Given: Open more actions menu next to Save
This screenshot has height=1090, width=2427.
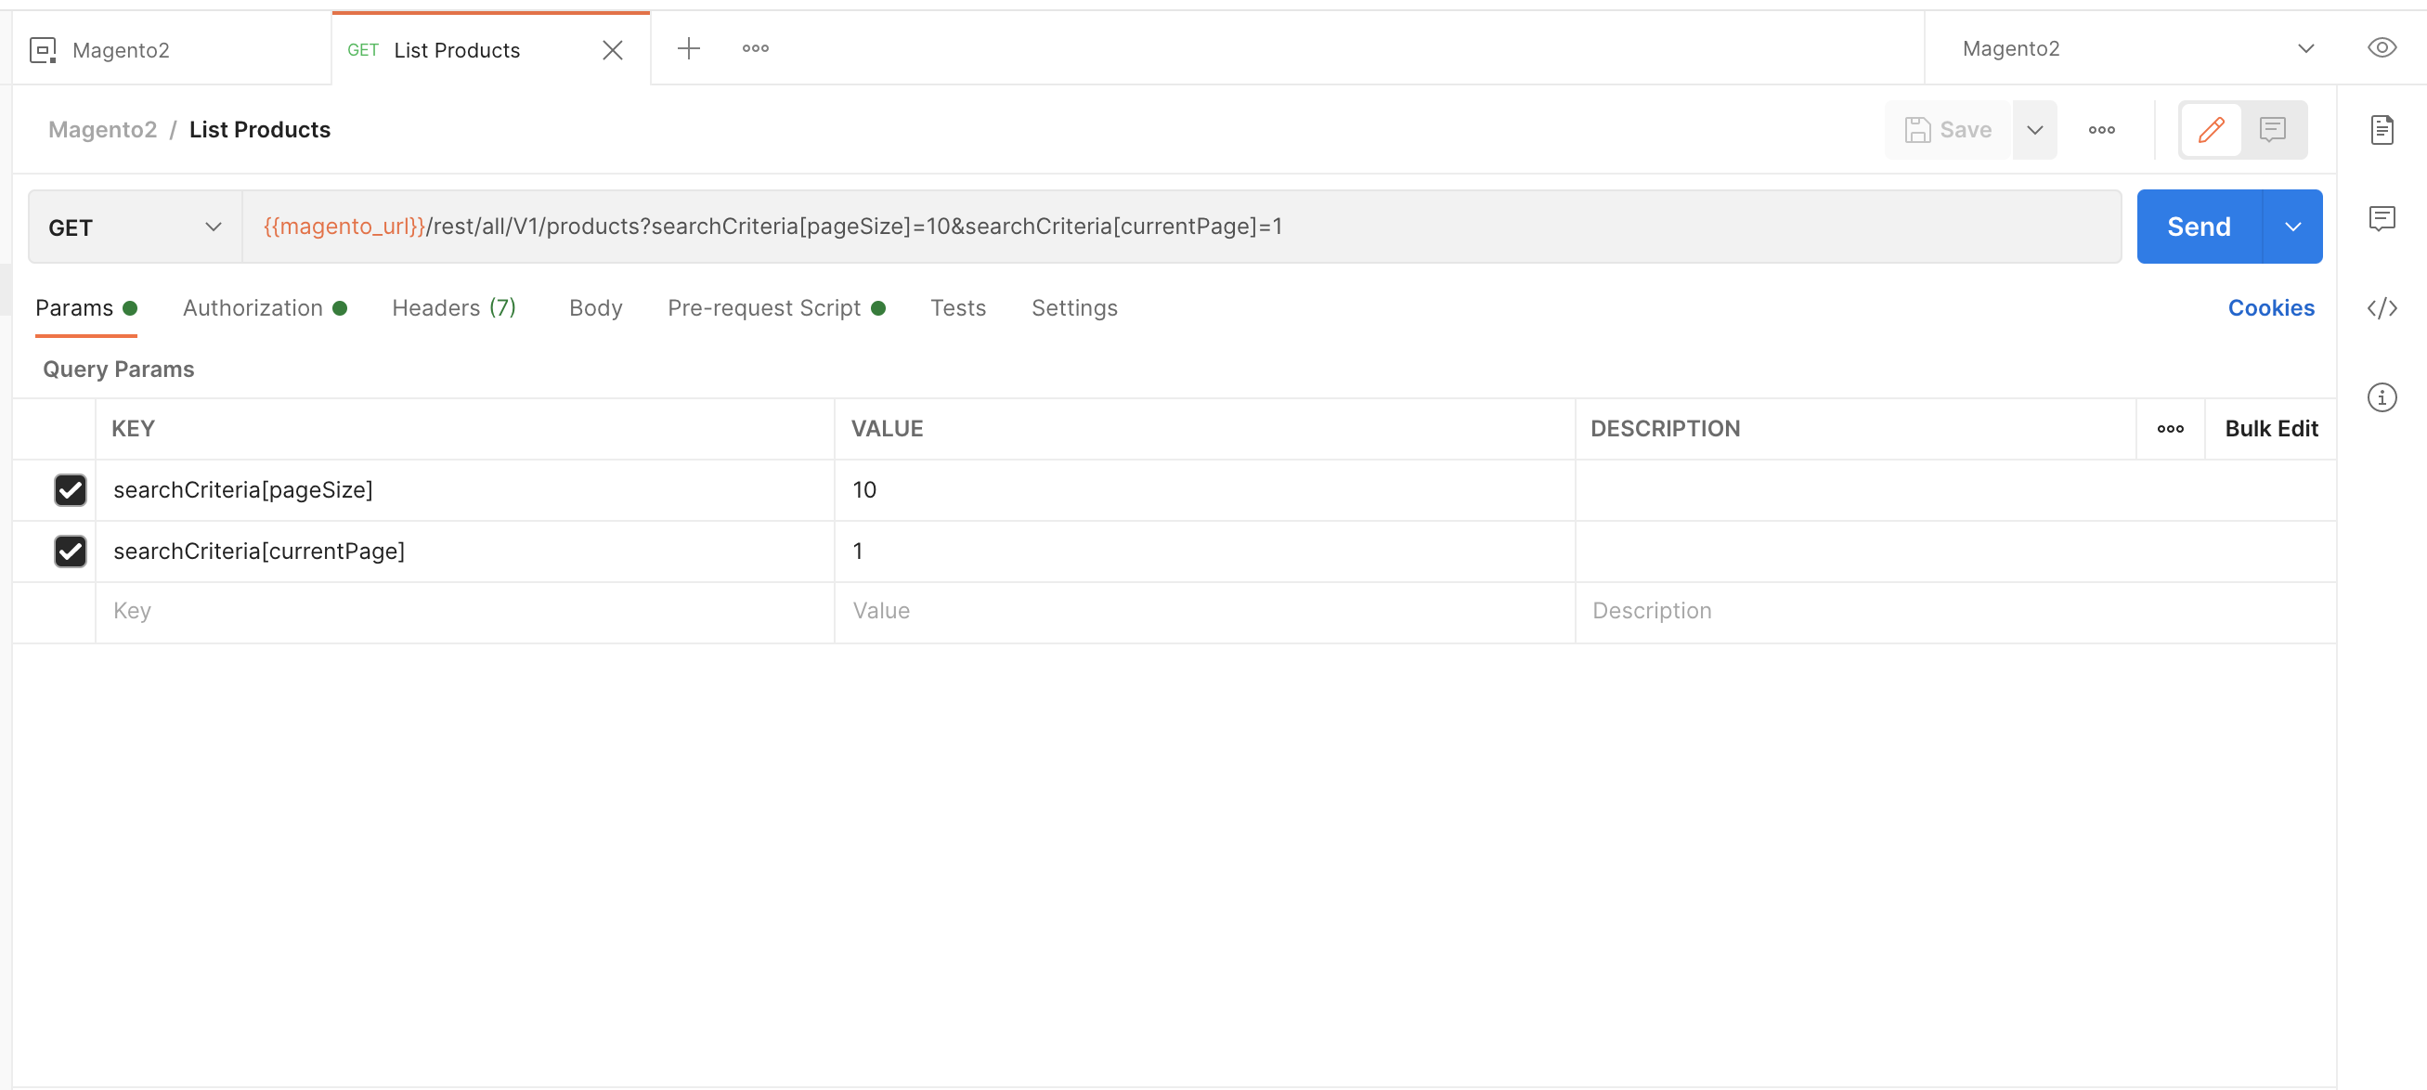Looking at the screenshot, I should 2102,129.
